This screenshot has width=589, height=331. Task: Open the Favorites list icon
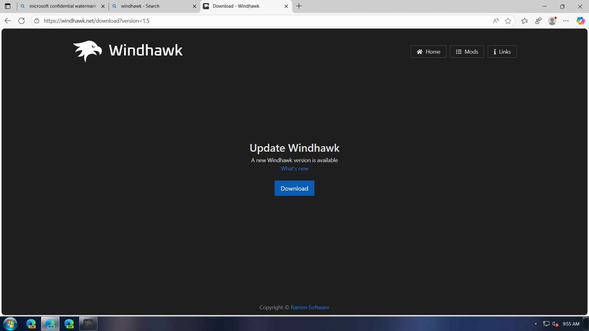click(x=525, y=21)
